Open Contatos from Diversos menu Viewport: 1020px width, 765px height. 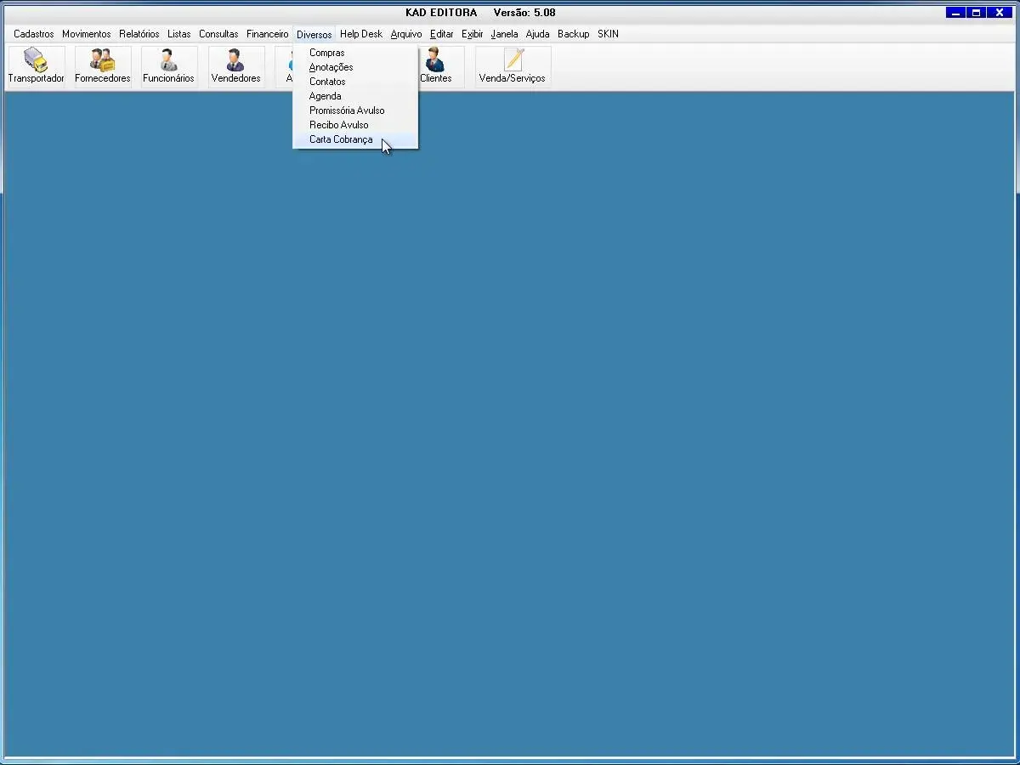click(327, 82)
